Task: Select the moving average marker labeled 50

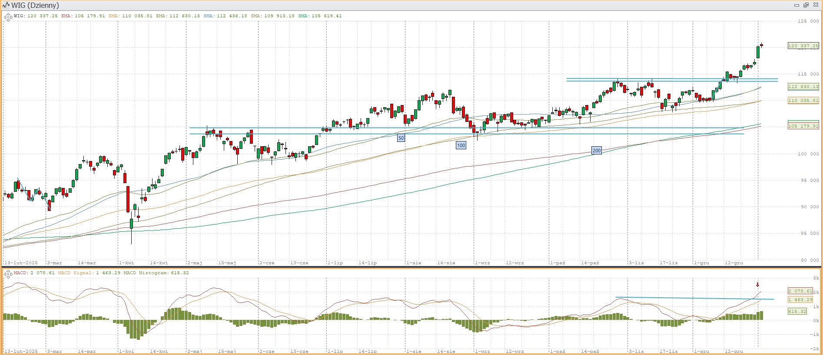Action: click(x=401, y=138)
